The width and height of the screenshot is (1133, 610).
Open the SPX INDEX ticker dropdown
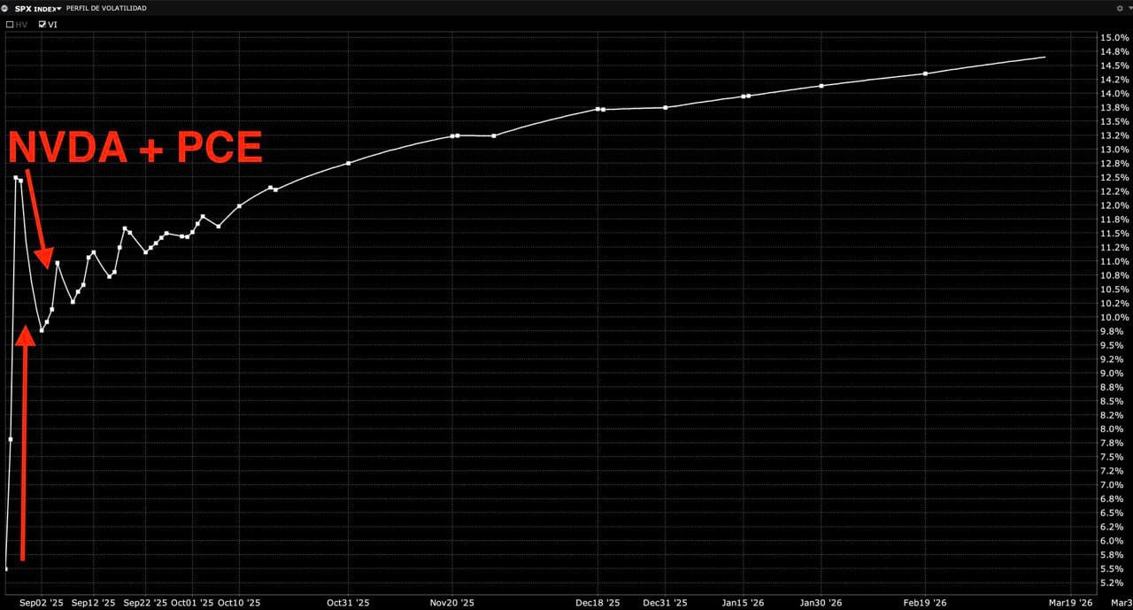click(x=58, y=8)
